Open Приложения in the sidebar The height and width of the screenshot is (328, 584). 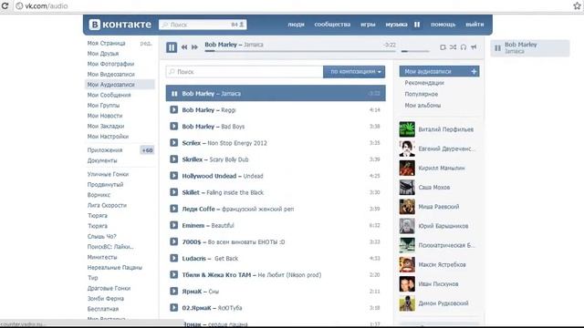click(105, 150)
